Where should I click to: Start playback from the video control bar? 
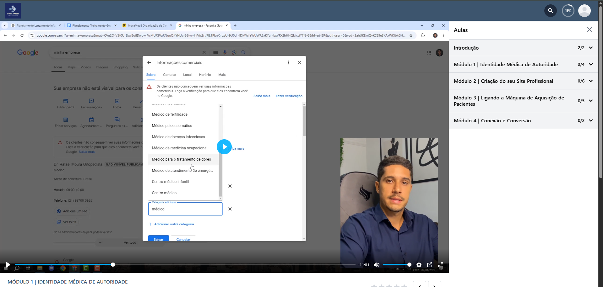(8, 265)
